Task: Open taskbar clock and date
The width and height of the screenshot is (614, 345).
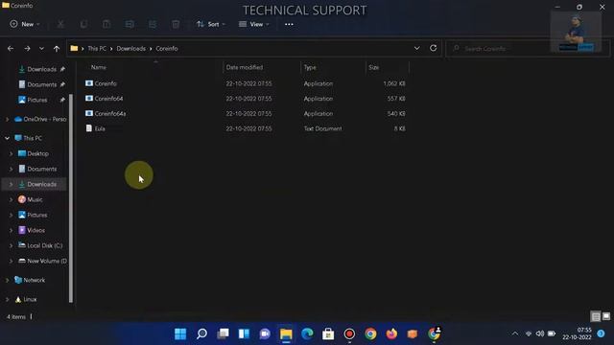Action: pyautogui.click(x=578, y=333)
